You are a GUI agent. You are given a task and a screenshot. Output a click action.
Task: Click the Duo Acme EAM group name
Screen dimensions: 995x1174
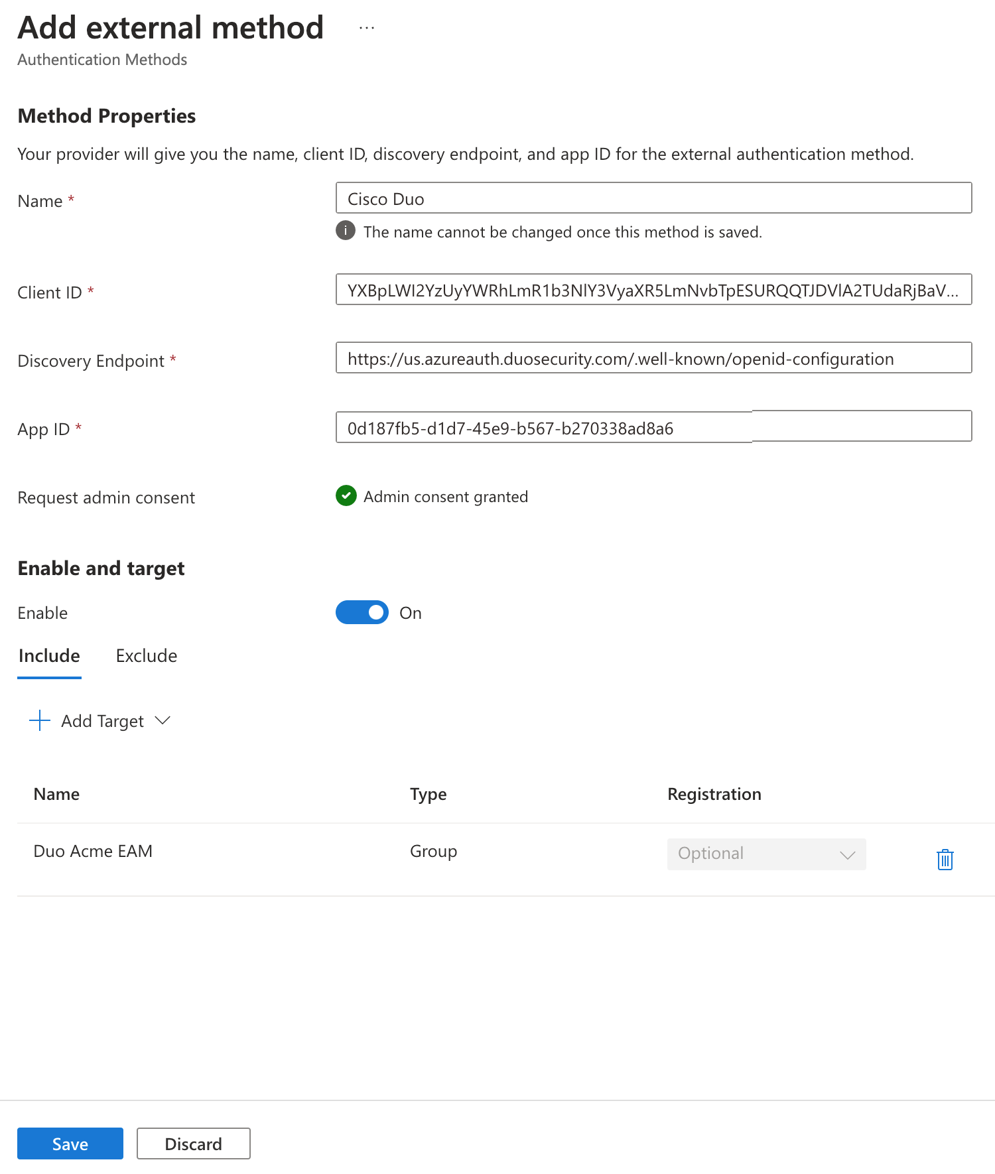[93, 851]
